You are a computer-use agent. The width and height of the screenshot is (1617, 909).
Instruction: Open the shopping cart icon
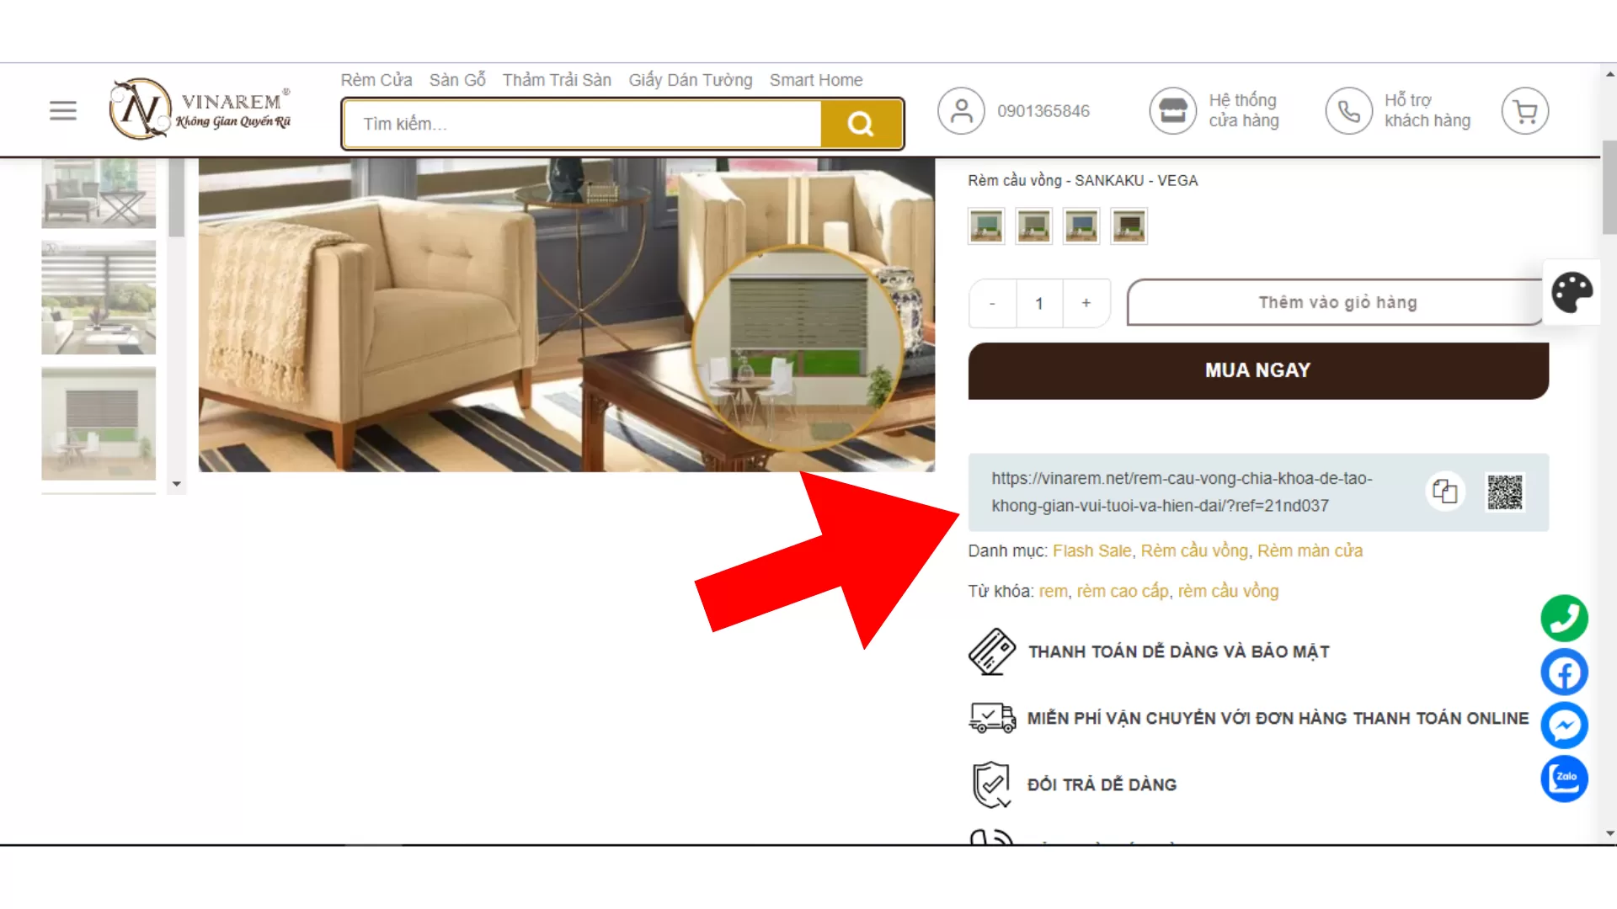pos(1524,111)
